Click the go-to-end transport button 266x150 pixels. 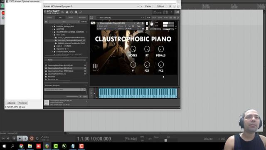click(7, 139)
